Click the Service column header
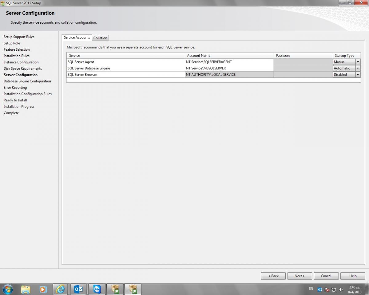Viewport: 369px width, 295px height. [125, 56]
